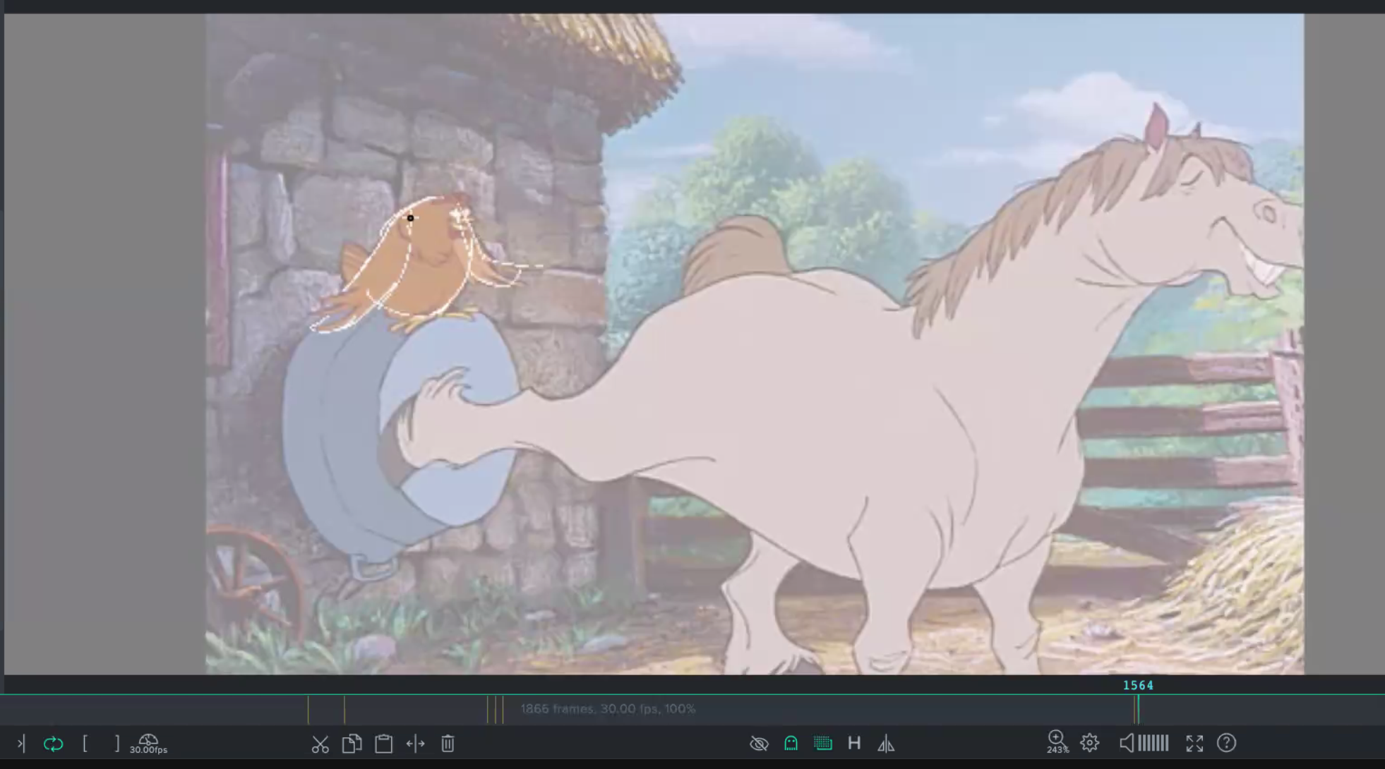
Task: Adjust the volume level bars
Action: point(1153,743)
